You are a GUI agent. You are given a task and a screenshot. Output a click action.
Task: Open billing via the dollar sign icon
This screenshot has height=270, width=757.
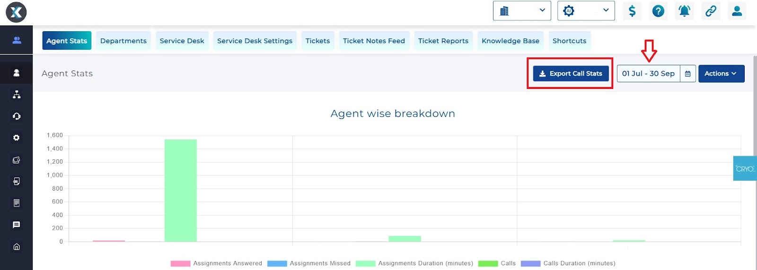pos(632,11)
